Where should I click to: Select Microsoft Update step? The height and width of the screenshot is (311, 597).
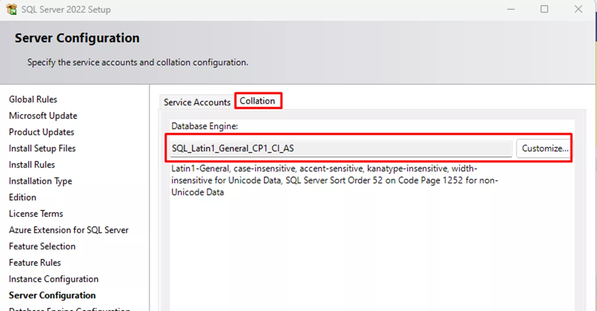click(43, 116)
